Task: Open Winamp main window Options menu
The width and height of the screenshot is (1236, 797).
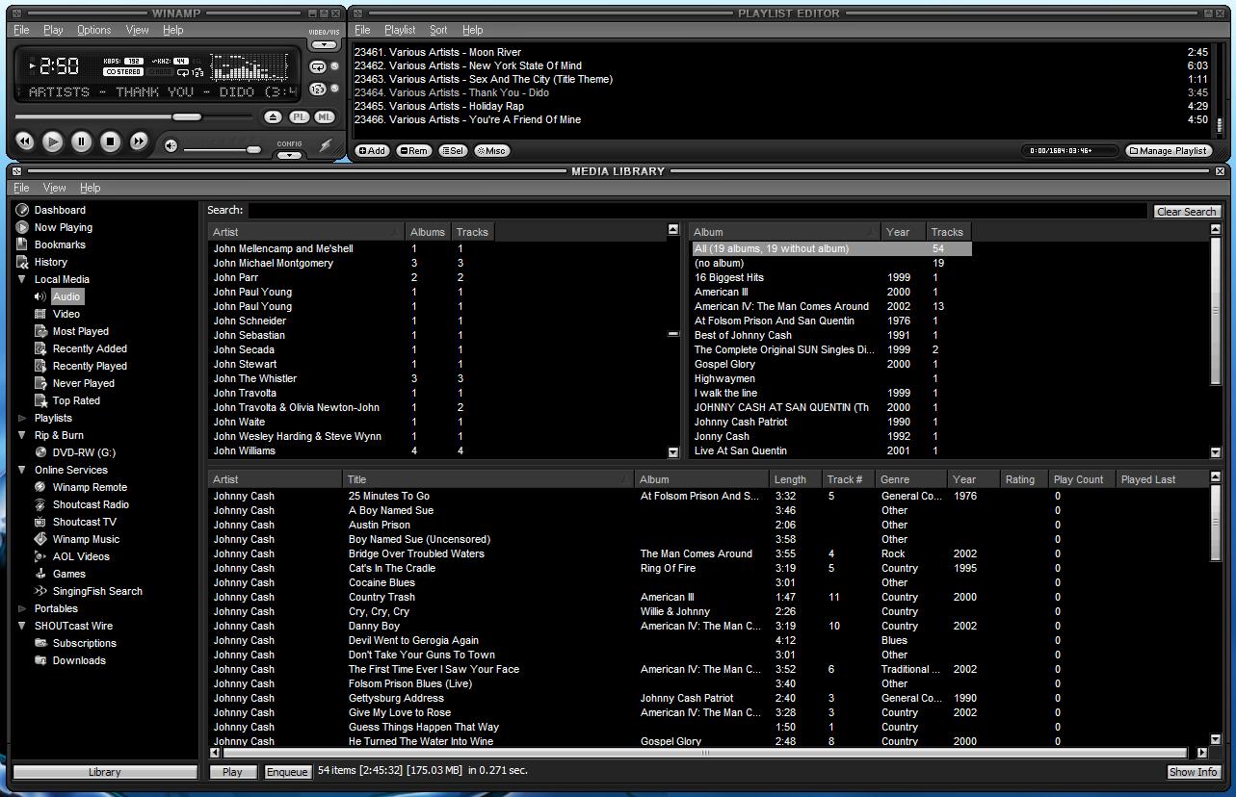Action: click(93, 30)
